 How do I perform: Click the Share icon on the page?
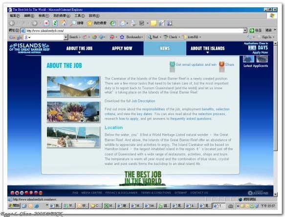pyautogui.click(x=222, y=64)
